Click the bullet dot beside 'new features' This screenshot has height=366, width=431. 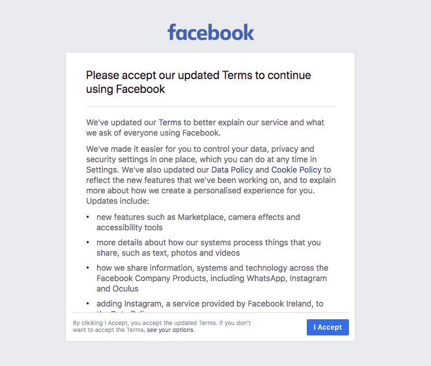coord(88,218)
